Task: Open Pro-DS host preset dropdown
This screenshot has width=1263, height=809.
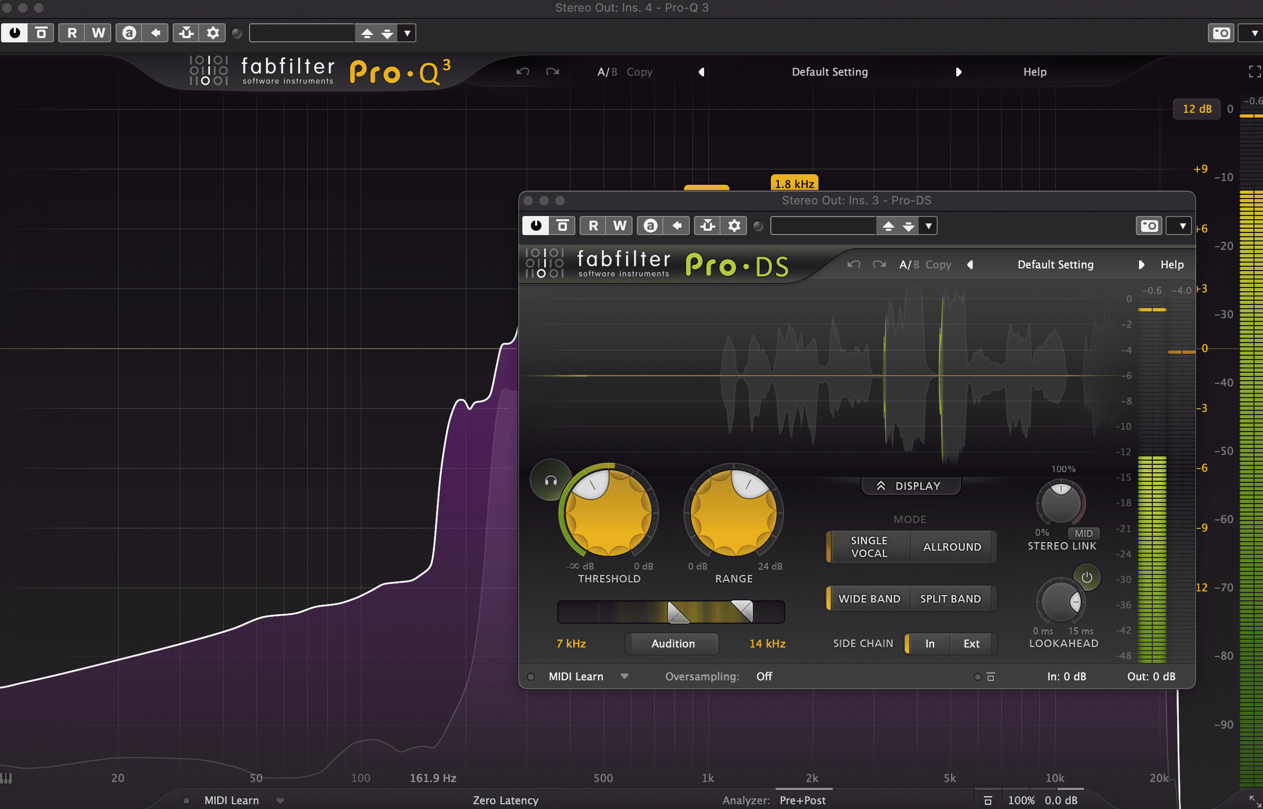Action: 928,226
